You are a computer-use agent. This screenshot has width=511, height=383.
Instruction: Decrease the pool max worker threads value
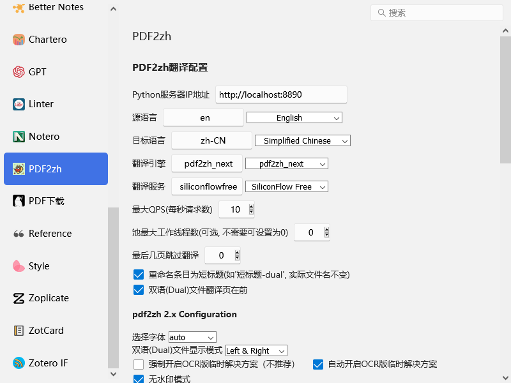coord(326,235)
